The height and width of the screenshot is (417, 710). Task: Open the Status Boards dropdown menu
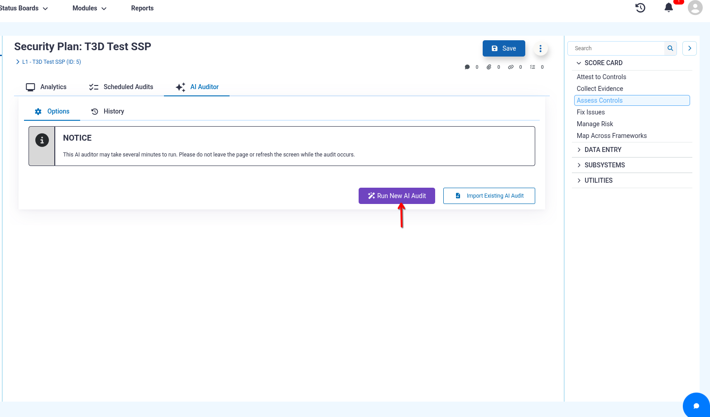coord(24,8)
